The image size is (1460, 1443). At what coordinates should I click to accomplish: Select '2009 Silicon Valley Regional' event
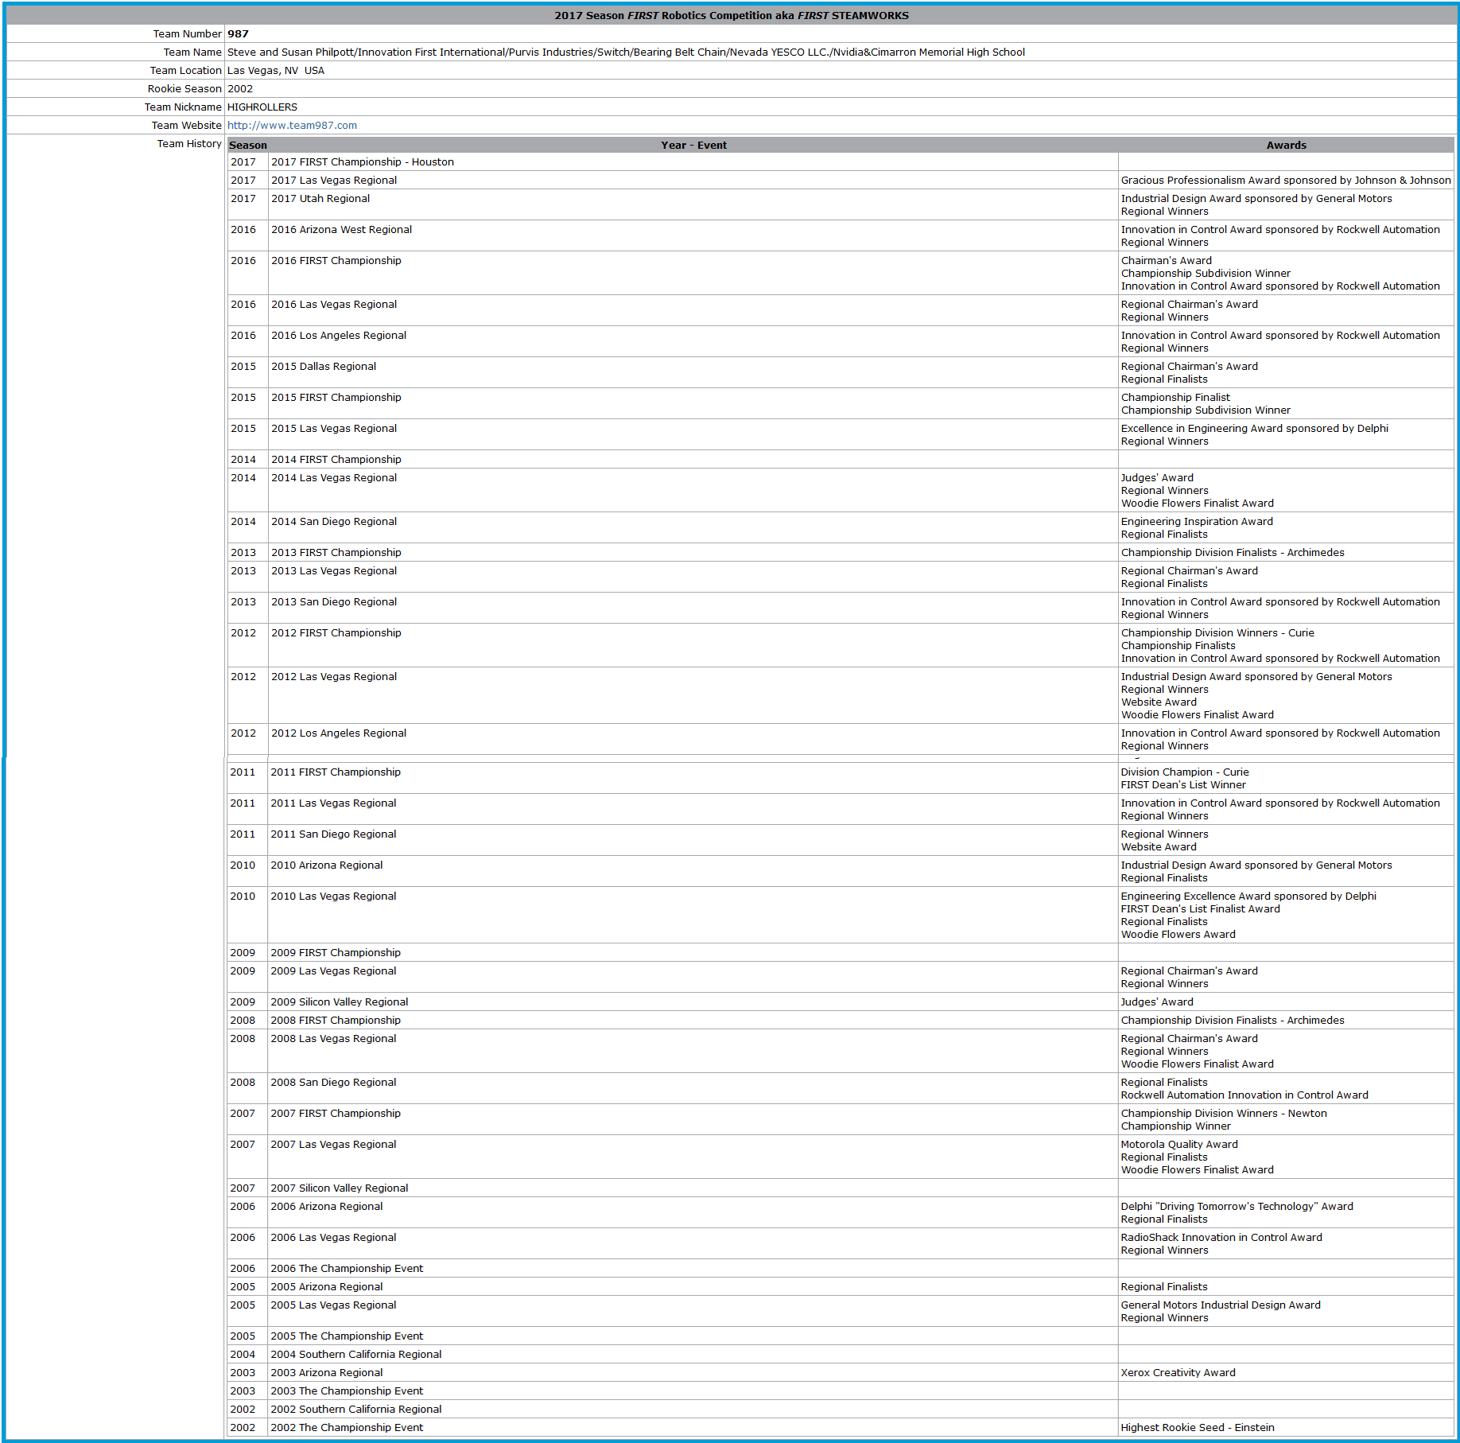(x=340, y=1002)
